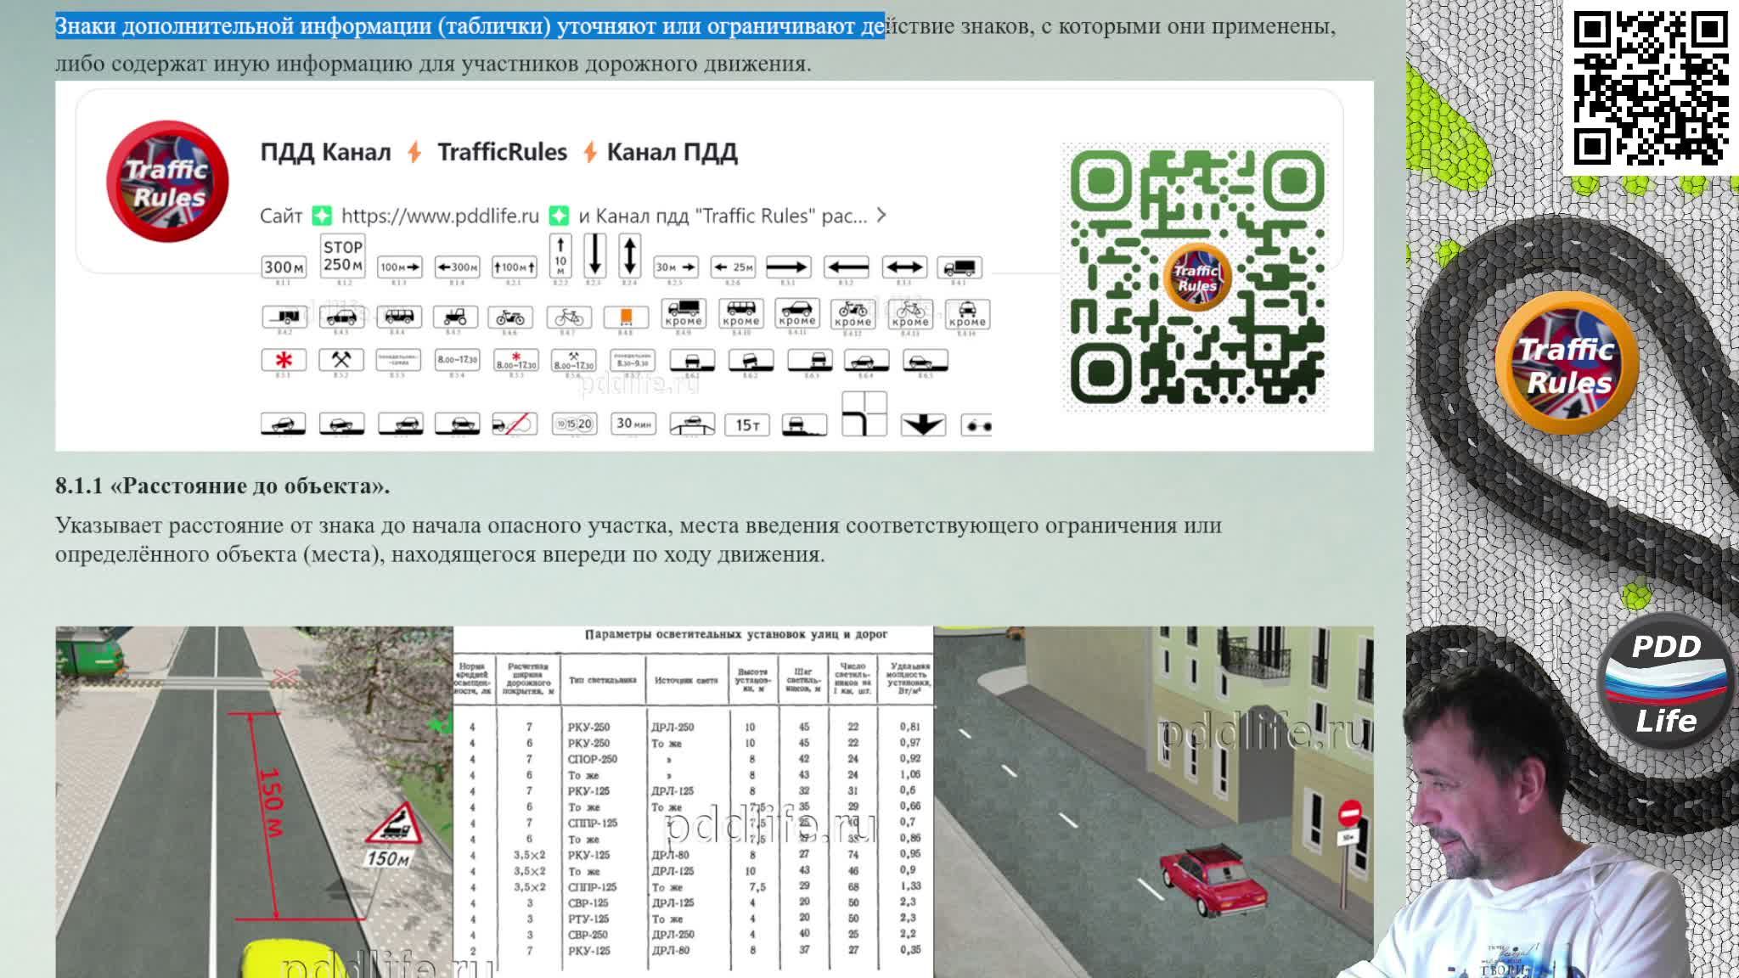1739x978 pixels.
Task: Click the red asterisk plate 8.5.1
Action: tap(284, 360)
